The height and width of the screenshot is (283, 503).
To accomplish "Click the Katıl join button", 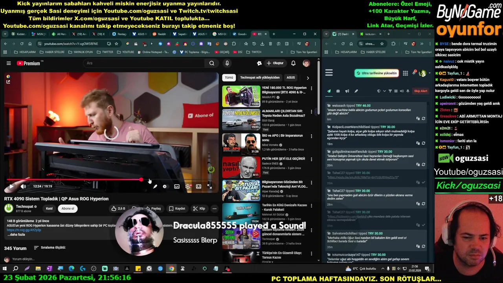I will tap(49, 208).
